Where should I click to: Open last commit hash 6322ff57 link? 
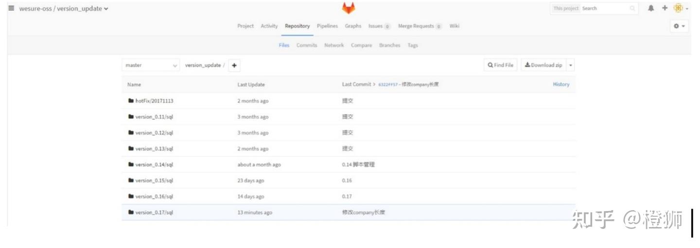(388, 85)
